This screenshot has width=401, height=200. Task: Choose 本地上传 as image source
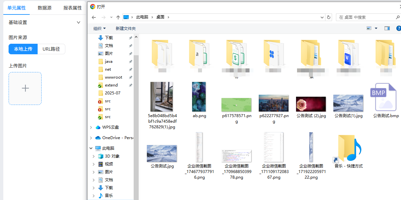[23, 49]
